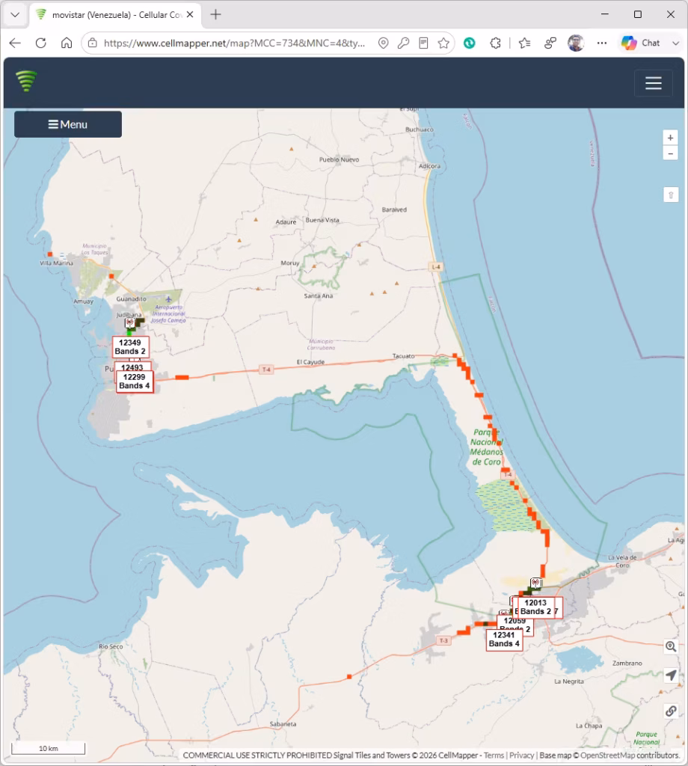
Task: Expand Copilot Chat dropdown arrow
Action: 676,43
